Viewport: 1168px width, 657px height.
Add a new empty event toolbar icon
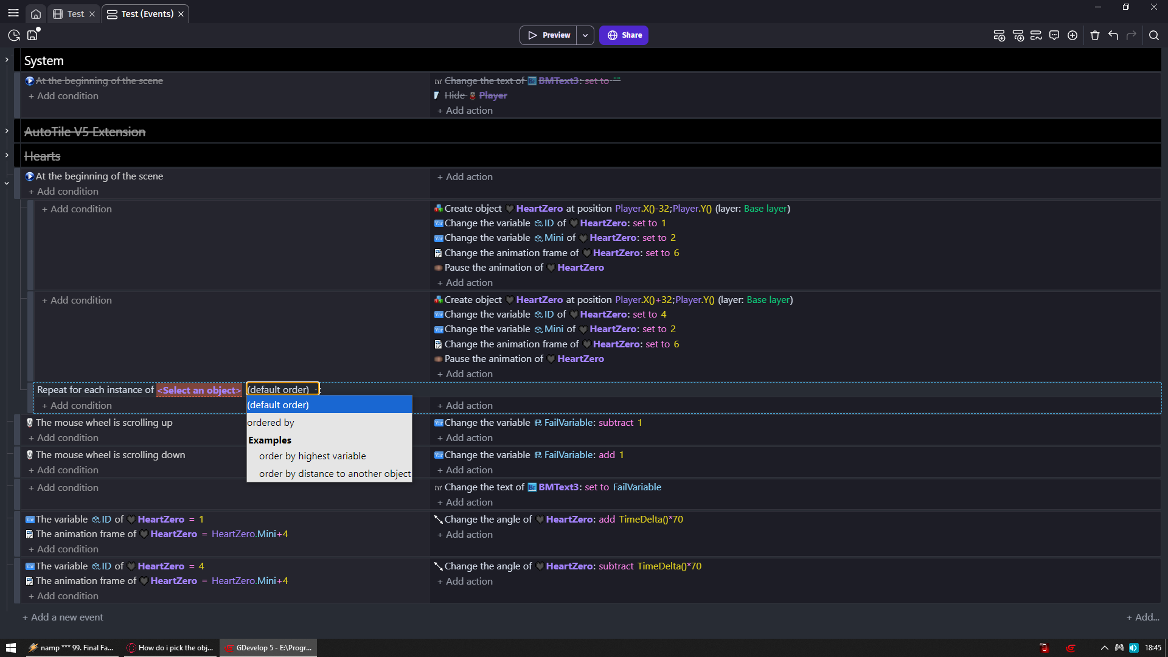point(999,35)
